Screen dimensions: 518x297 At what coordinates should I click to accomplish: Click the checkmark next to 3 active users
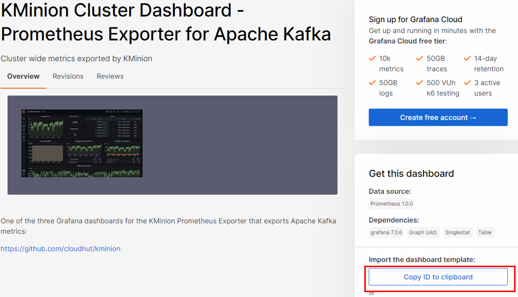coord(467,83)
